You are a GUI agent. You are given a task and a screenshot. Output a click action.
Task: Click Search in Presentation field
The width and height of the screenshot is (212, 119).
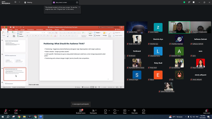[x=109, y=27]
